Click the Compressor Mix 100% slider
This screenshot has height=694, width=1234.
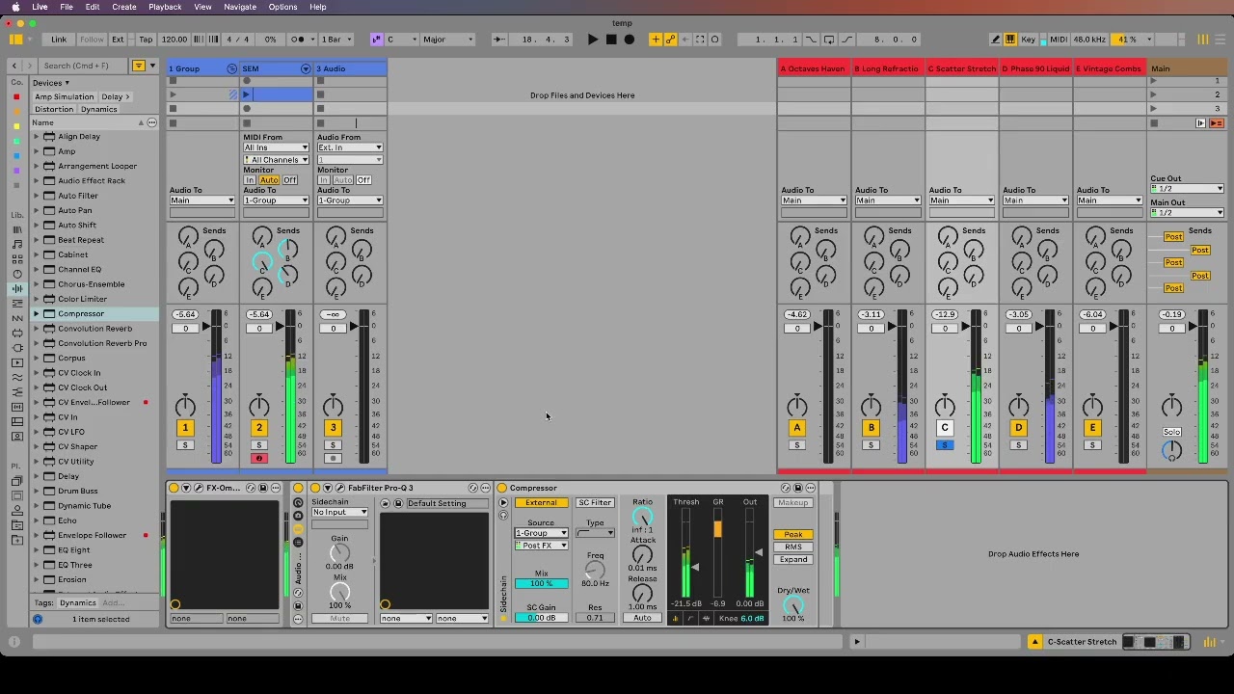coord(541,584)
